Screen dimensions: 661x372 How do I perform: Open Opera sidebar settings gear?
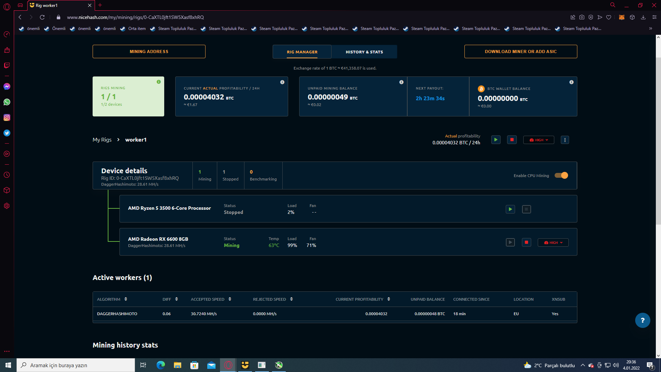tap(7, 206)
